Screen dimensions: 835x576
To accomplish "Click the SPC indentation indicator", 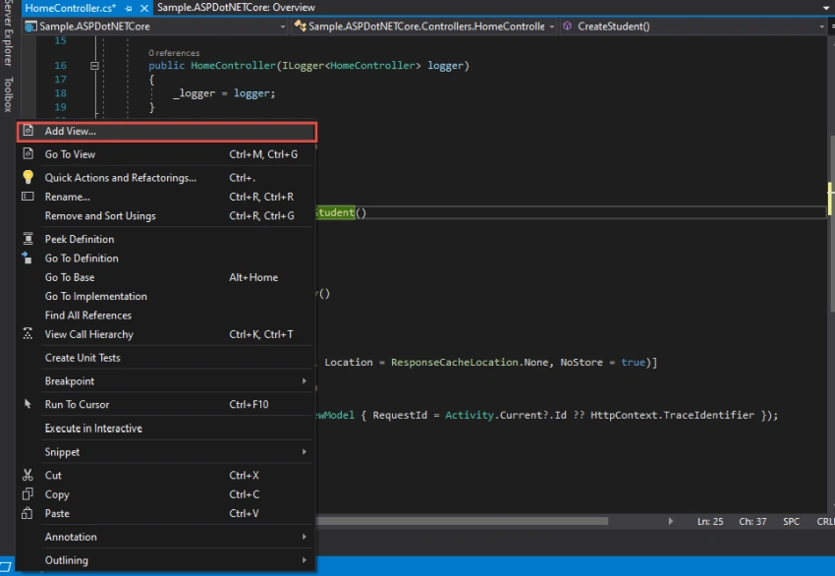I will (x=791, y=522).
